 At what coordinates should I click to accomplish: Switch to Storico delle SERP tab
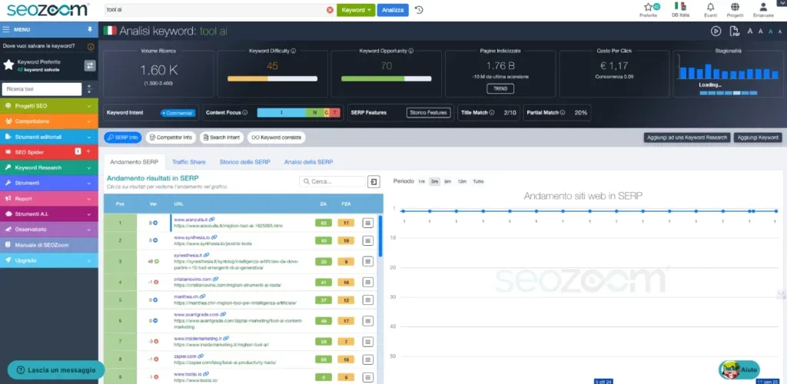tap(245, 162)
